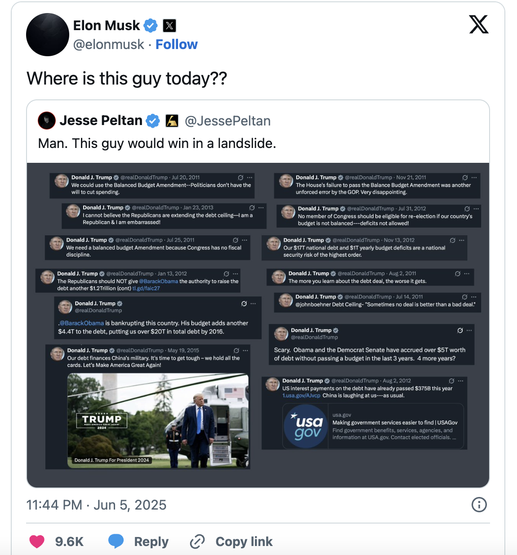This screenshot has height=555, width=517.
Task: Open the @elonmusk handle link
Action: coord(108,45)
